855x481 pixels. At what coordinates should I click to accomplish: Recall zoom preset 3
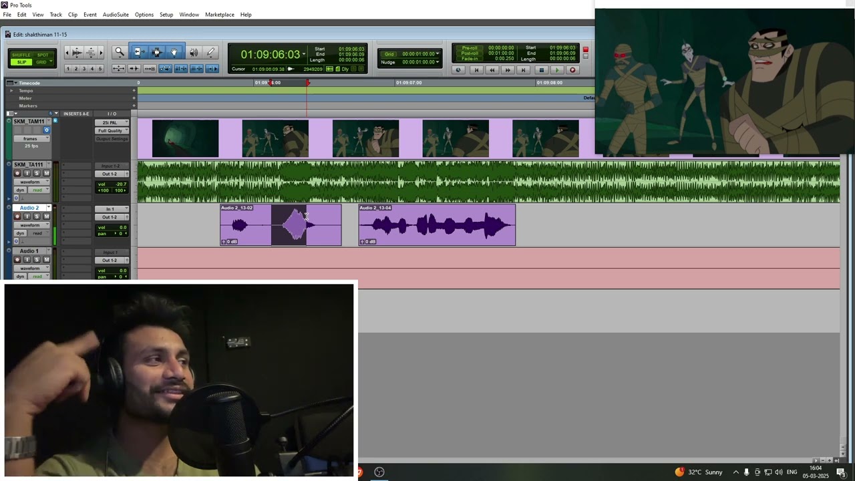click(x=84, y=69)
